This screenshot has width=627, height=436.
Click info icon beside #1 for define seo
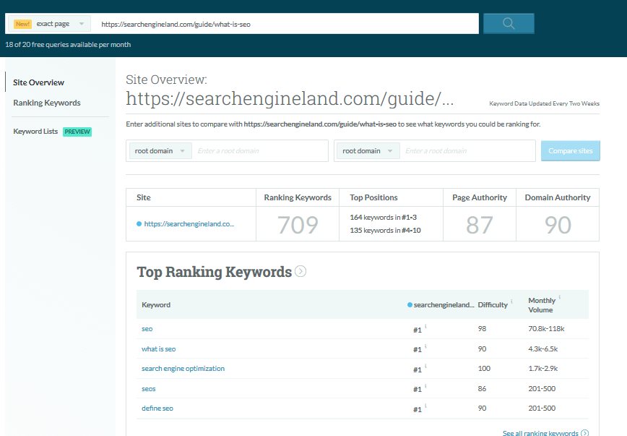pyautogui.click(x=425, y=406)
